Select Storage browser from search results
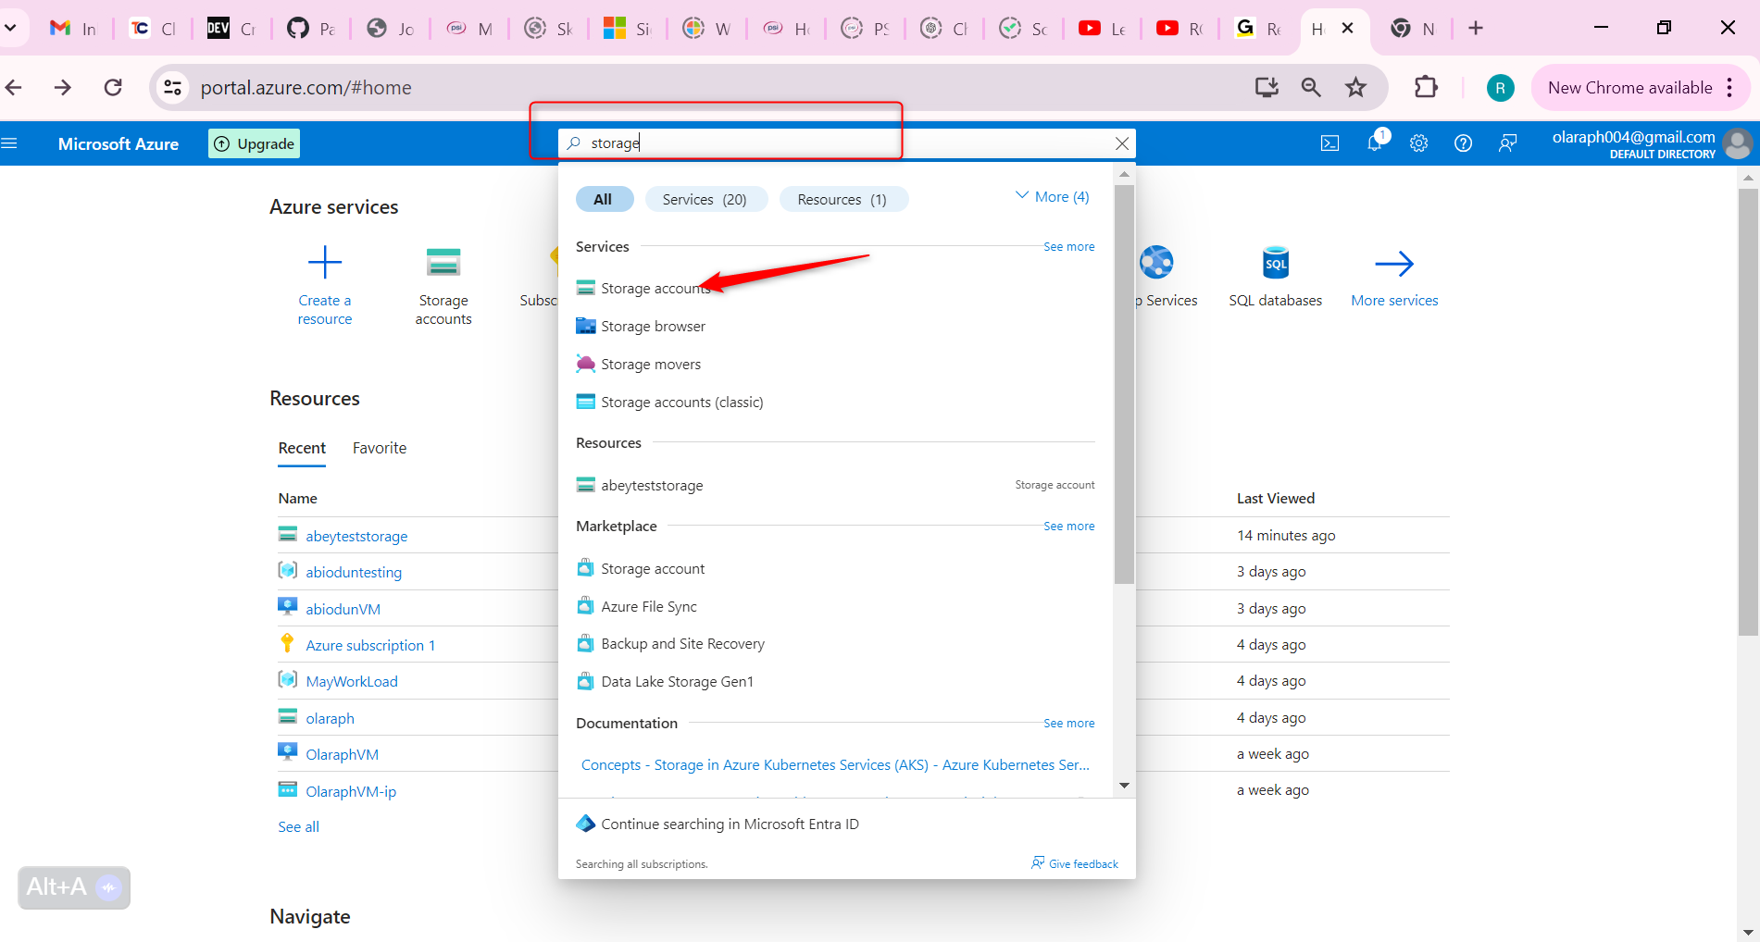This screenshot has height=942, width=1760. (652, 326)
